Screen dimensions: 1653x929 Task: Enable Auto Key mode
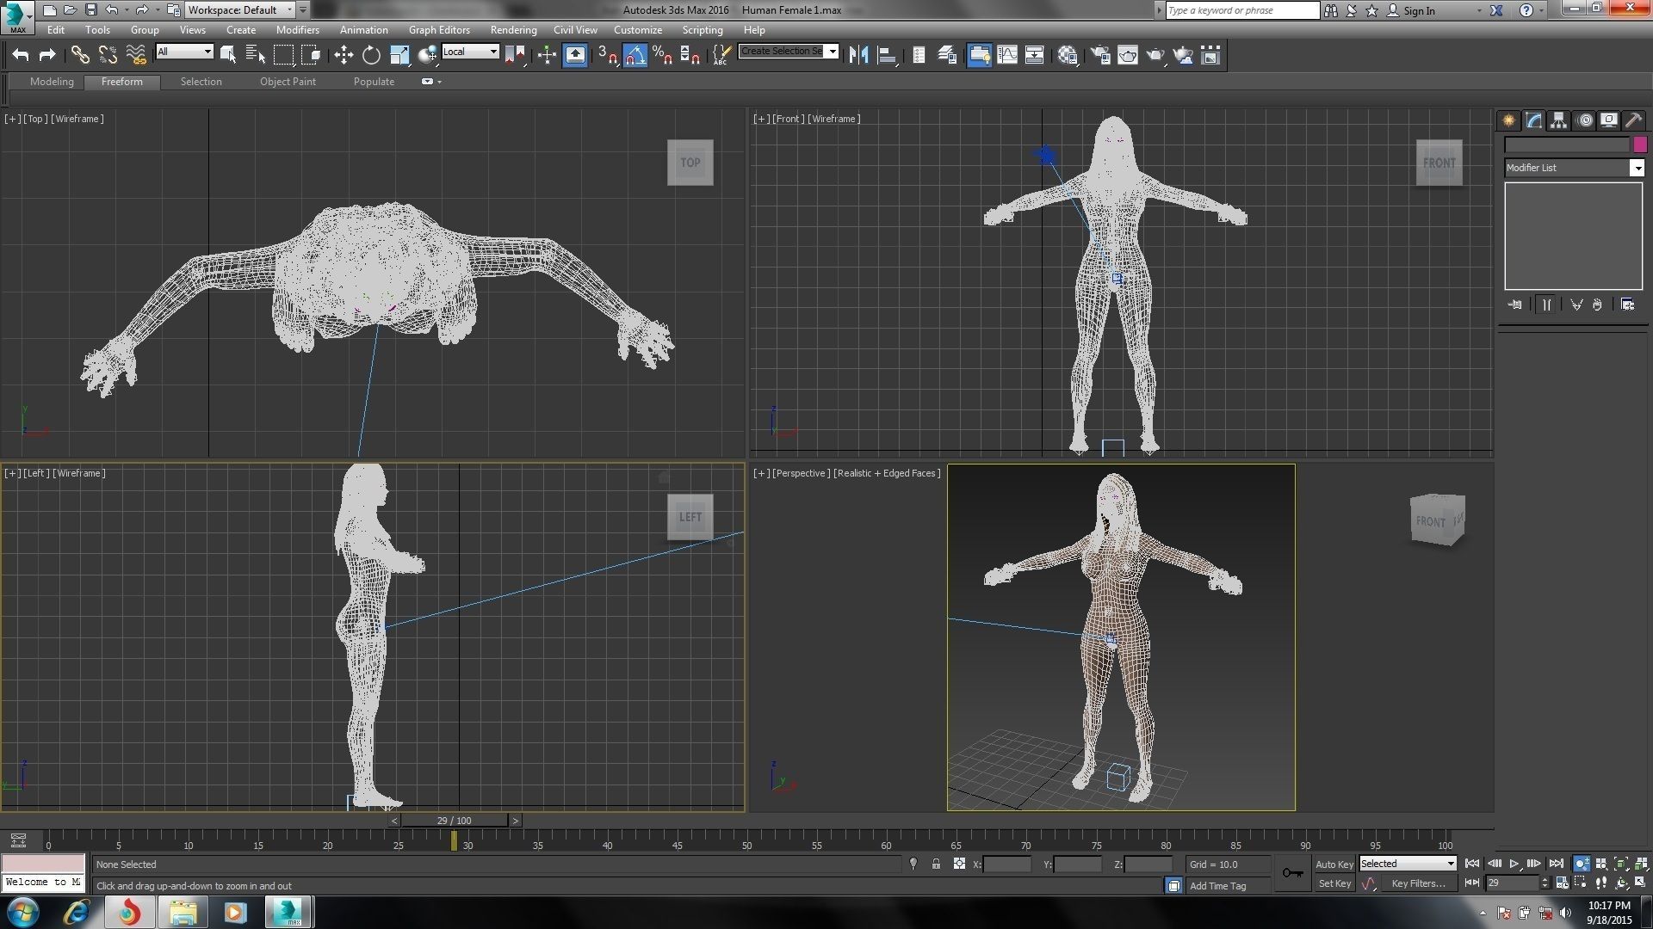click(x=1334, y=864)
